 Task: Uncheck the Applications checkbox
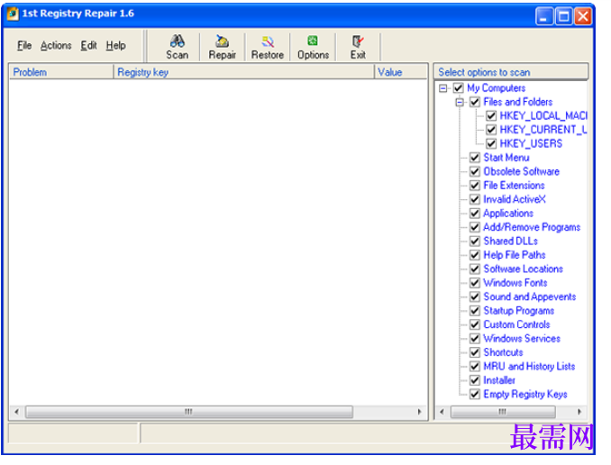[x=475, y=214]
